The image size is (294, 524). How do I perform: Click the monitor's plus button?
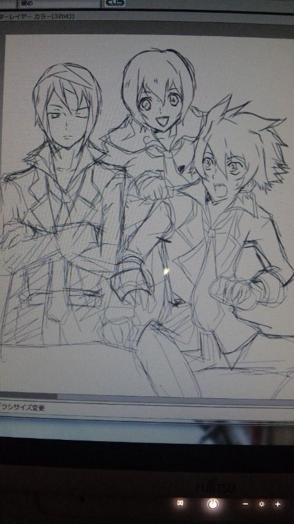(x=277, y=504)
